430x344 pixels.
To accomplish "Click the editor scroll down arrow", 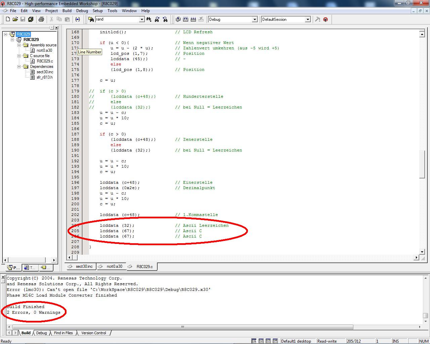I will coord(422,252).
